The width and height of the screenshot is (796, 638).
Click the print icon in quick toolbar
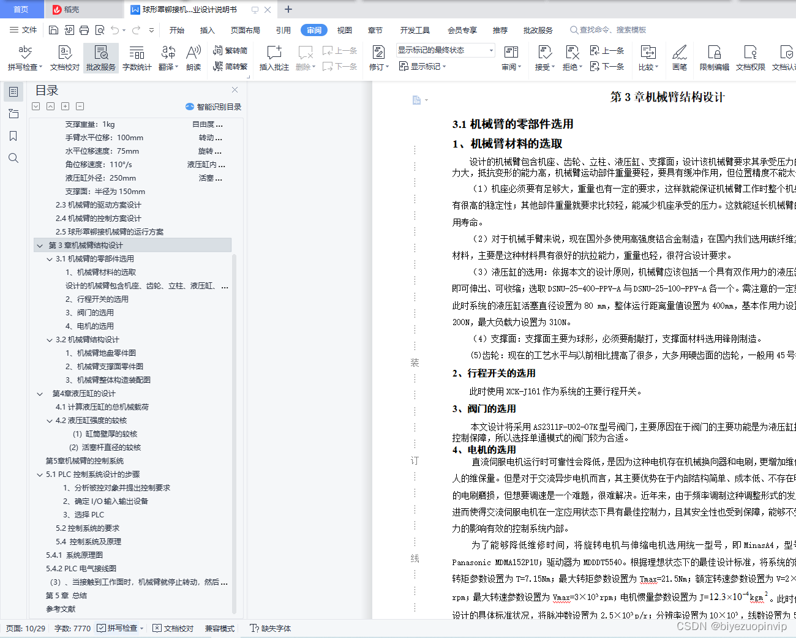click(x=84, y=30)
